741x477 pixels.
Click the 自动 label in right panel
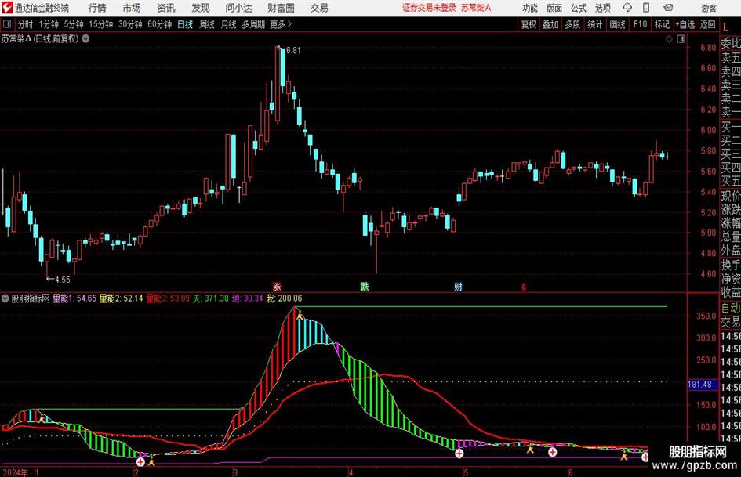pyautogui.click(x=731, y=308)
